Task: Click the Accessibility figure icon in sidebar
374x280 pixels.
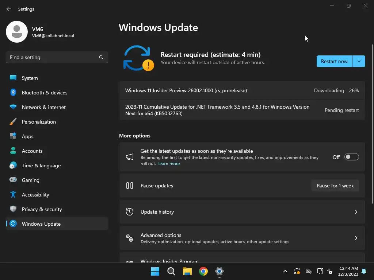Action: pos(13,195)
